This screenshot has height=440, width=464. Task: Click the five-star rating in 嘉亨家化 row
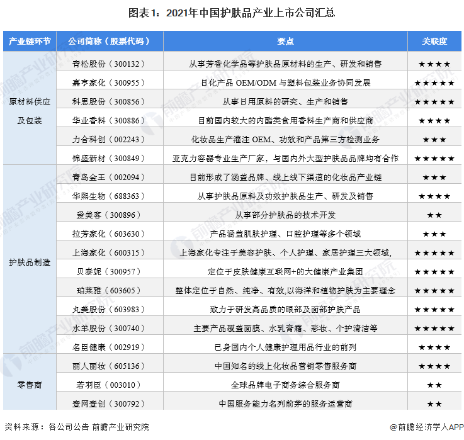tap(434, 83)
